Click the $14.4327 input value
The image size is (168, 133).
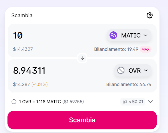[23, 49]
